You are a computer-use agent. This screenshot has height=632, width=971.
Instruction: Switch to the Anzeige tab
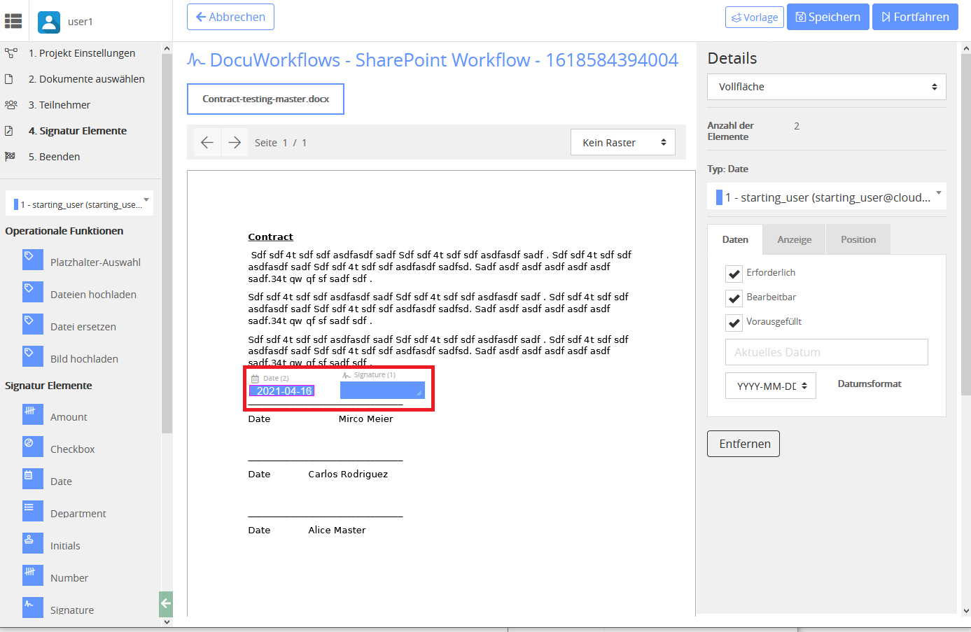(x=794, y=239)
